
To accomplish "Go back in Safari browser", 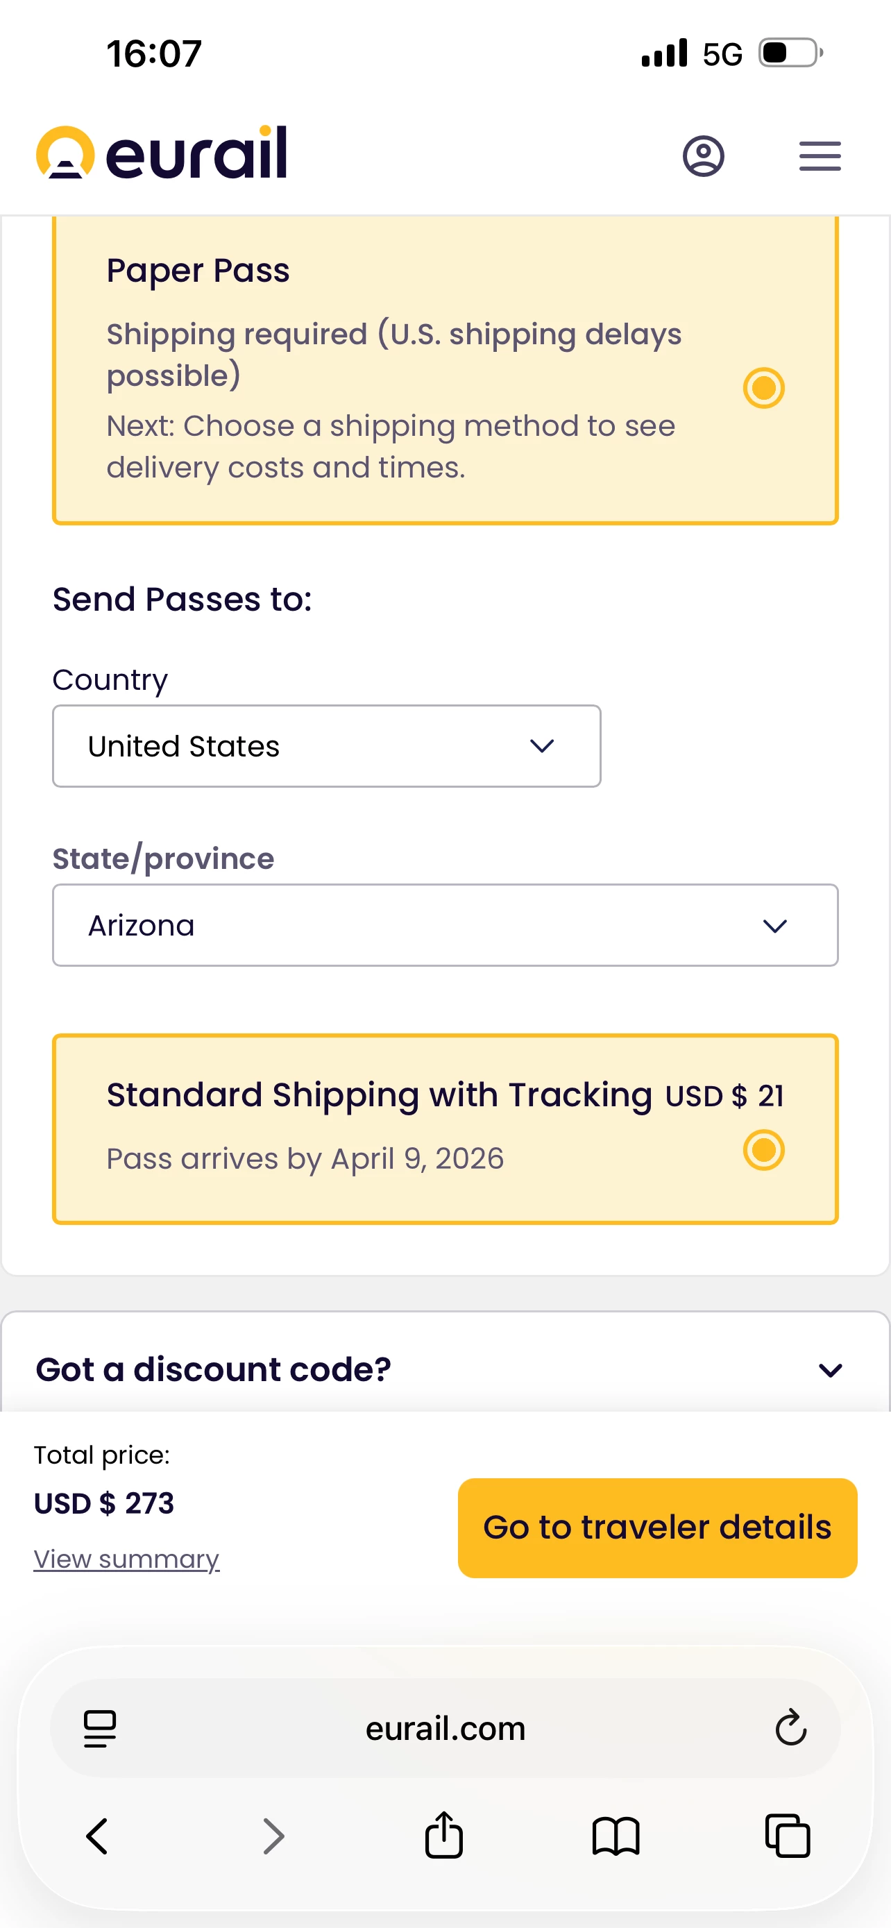I will pos(97,1836).
